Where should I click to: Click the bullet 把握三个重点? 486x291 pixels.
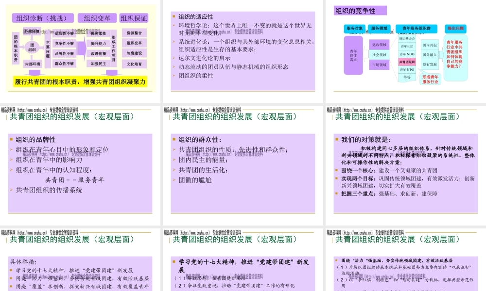pos(389,194)
